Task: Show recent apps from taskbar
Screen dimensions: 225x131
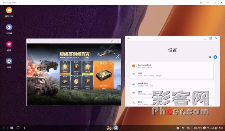Action: (12, 128)
